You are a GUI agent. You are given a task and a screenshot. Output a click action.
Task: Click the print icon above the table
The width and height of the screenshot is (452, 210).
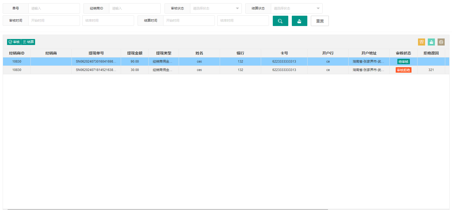(441, 42)
